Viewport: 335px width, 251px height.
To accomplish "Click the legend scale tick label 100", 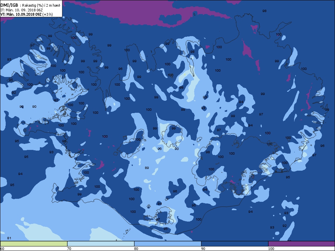I will point(271,249).
